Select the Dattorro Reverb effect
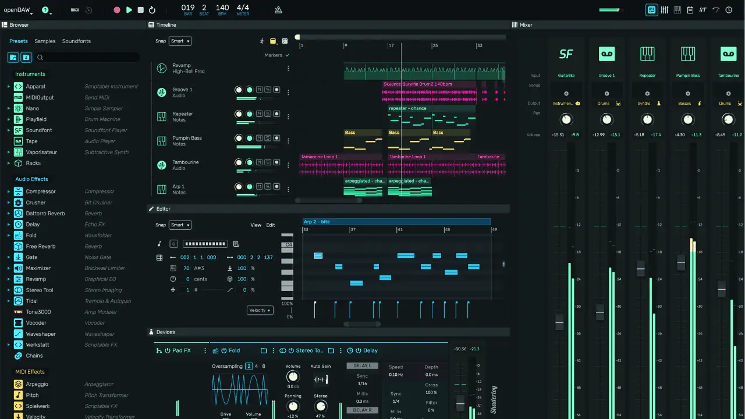The width and height of the screenshot is (745, 419). [45, 214]
